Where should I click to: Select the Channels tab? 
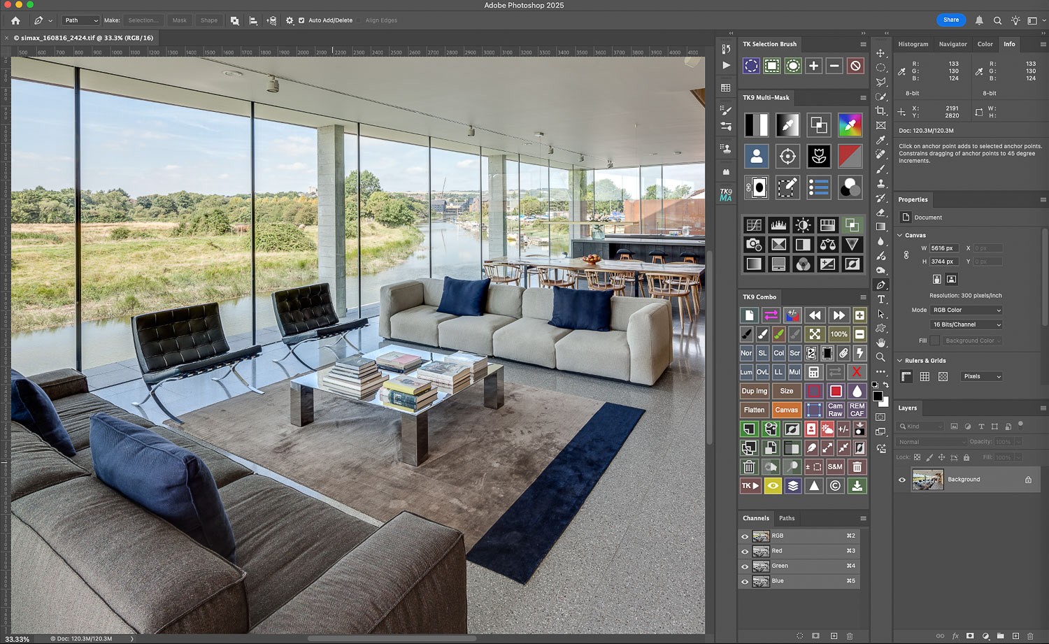pyautogui.click(x=756, y=519)
